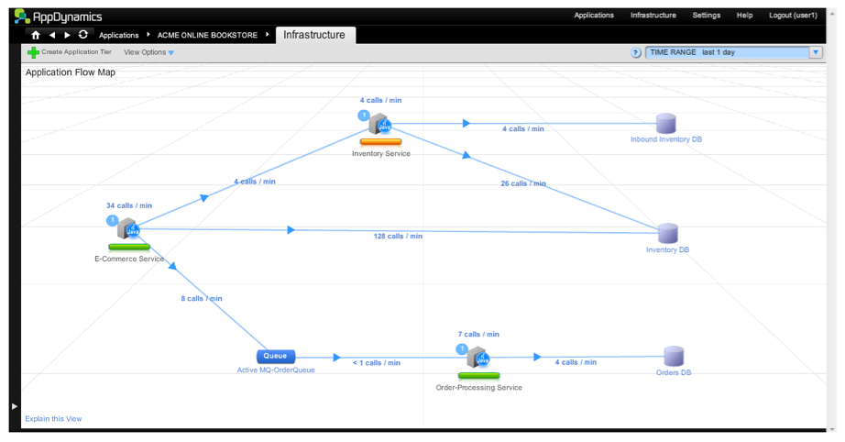Select the E-Commerce Service node icon
The image size is (845, 442).
tap(127, 229)
